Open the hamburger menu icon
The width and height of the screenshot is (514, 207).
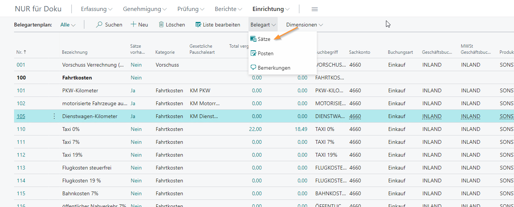point(315,9)
